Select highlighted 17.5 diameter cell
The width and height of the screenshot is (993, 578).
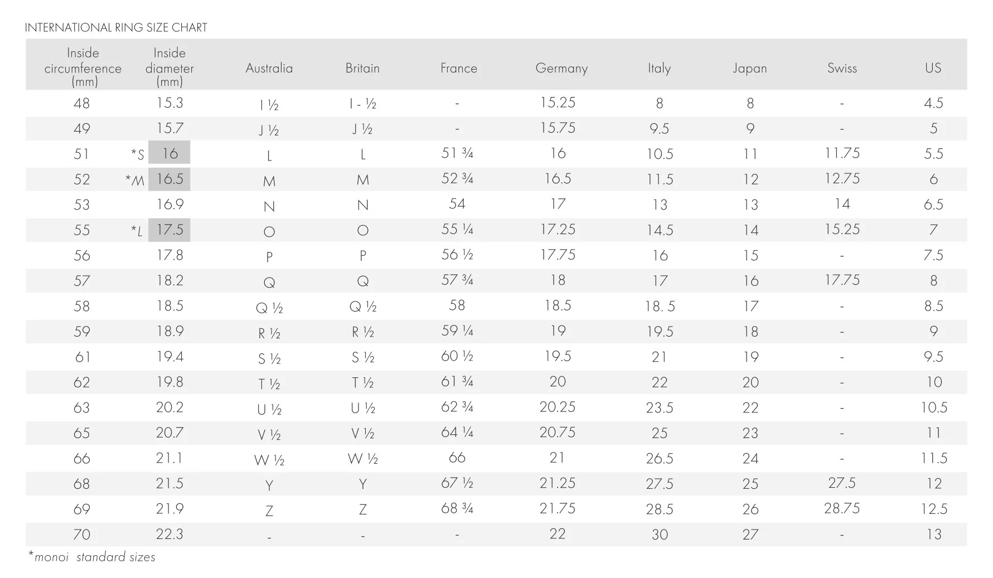[x=169, y=230]
